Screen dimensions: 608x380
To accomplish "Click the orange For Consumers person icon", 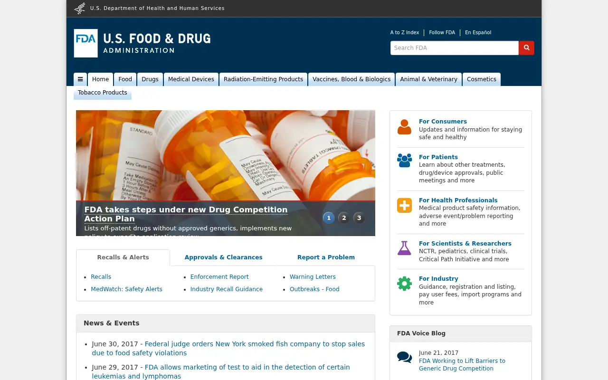I will (x=404, y=127).
